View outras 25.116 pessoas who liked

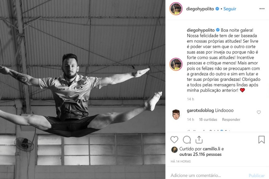(200, 154)
